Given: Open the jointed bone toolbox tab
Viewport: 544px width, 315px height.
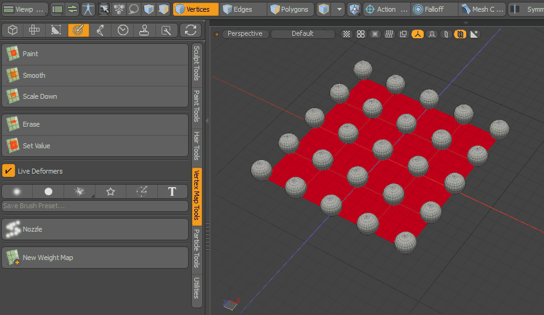Looking at the screenshot, I should pyautogui.click(x=101, y=30).
